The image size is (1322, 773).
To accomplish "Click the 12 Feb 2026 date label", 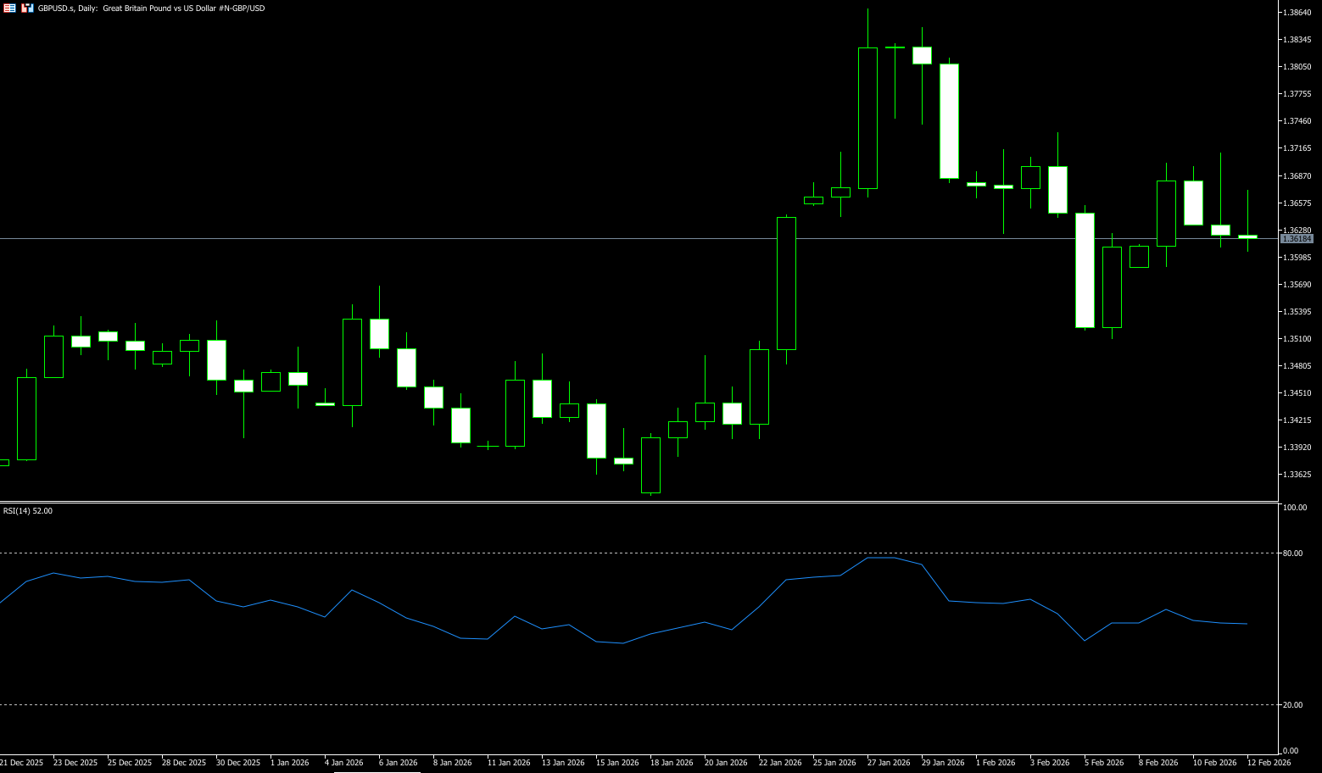I will click(1269, 763).
